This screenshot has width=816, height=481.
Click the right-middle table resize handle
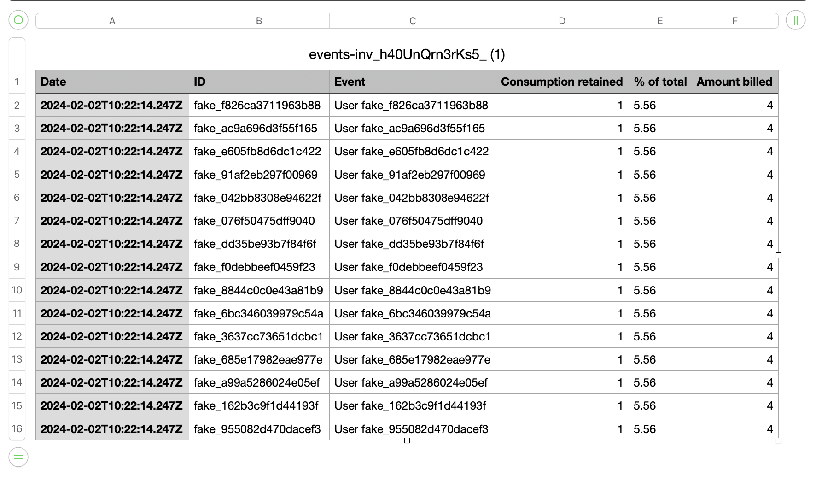(x=779, y=255)
